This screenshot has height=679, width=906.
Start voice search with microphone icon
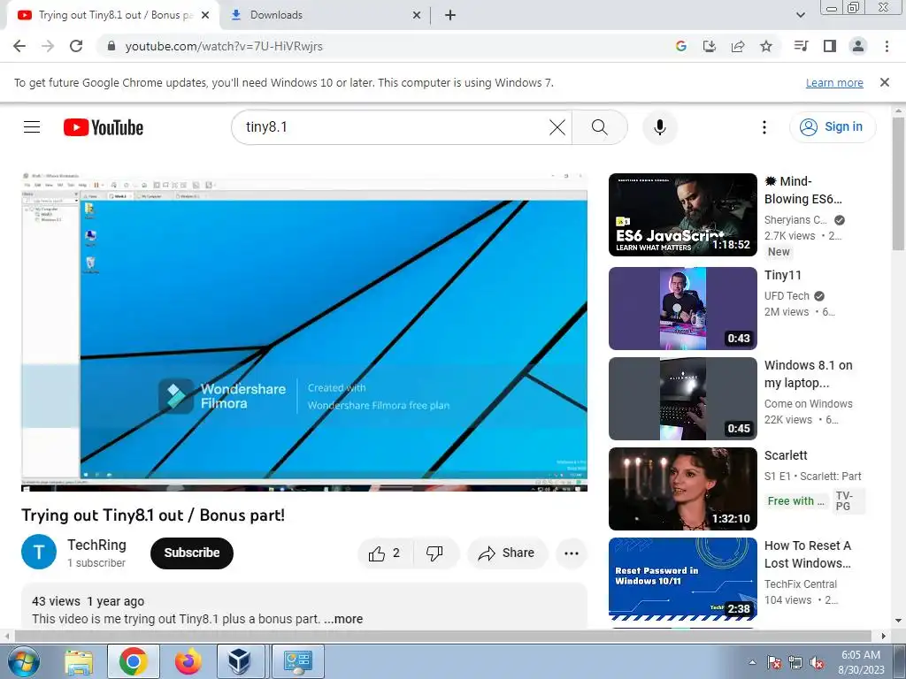[660, 127]
